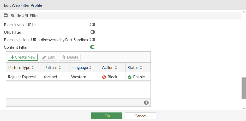This screenshot has width=246, height=121.
Task: Click the vertical scrollbar thumb
Action: click(x=244, y=88)
